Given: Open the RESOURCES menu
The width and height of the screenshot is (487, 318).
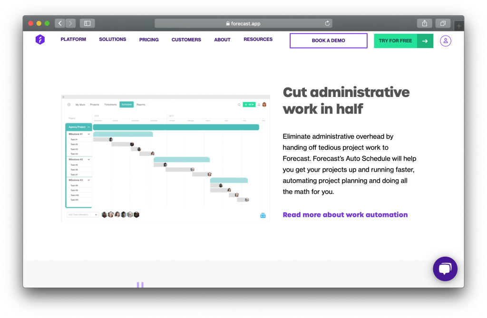Looking at the screenshot, I should click(x=258, y=39).
